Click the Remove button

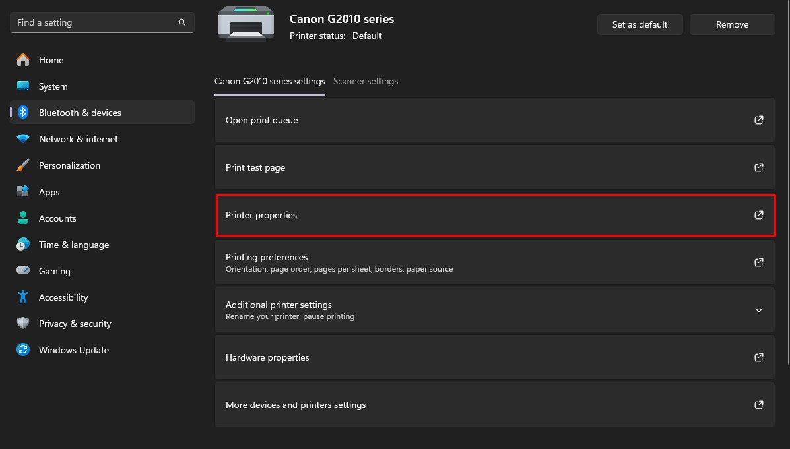click(x=732, y=24)
